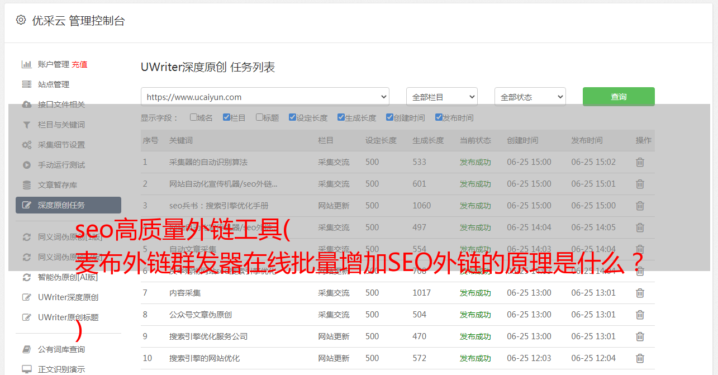Select 手动运行测试 in sidebar
This screenshot has height=375, width=718.
pos(61,165)
